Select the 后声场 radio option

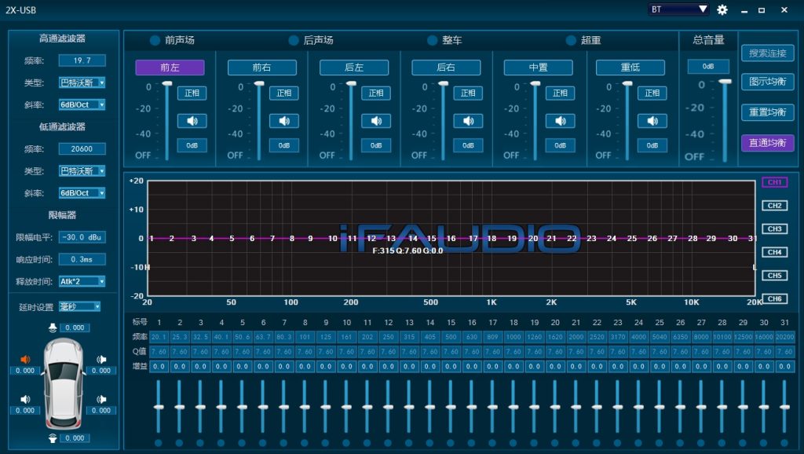point(294,40)
